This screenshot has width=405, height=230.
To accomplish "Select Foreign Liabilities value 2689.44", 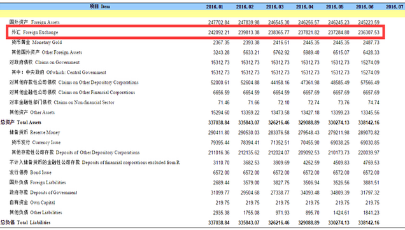I will point(221,182).
